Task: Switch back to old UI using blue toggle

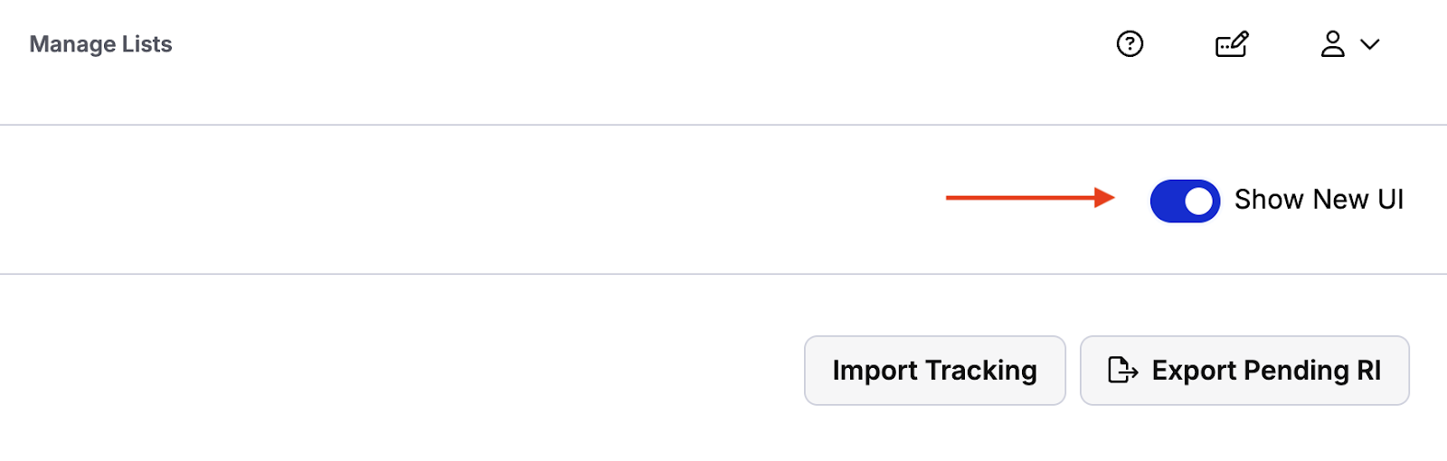Action: (x=1185, y=201)
